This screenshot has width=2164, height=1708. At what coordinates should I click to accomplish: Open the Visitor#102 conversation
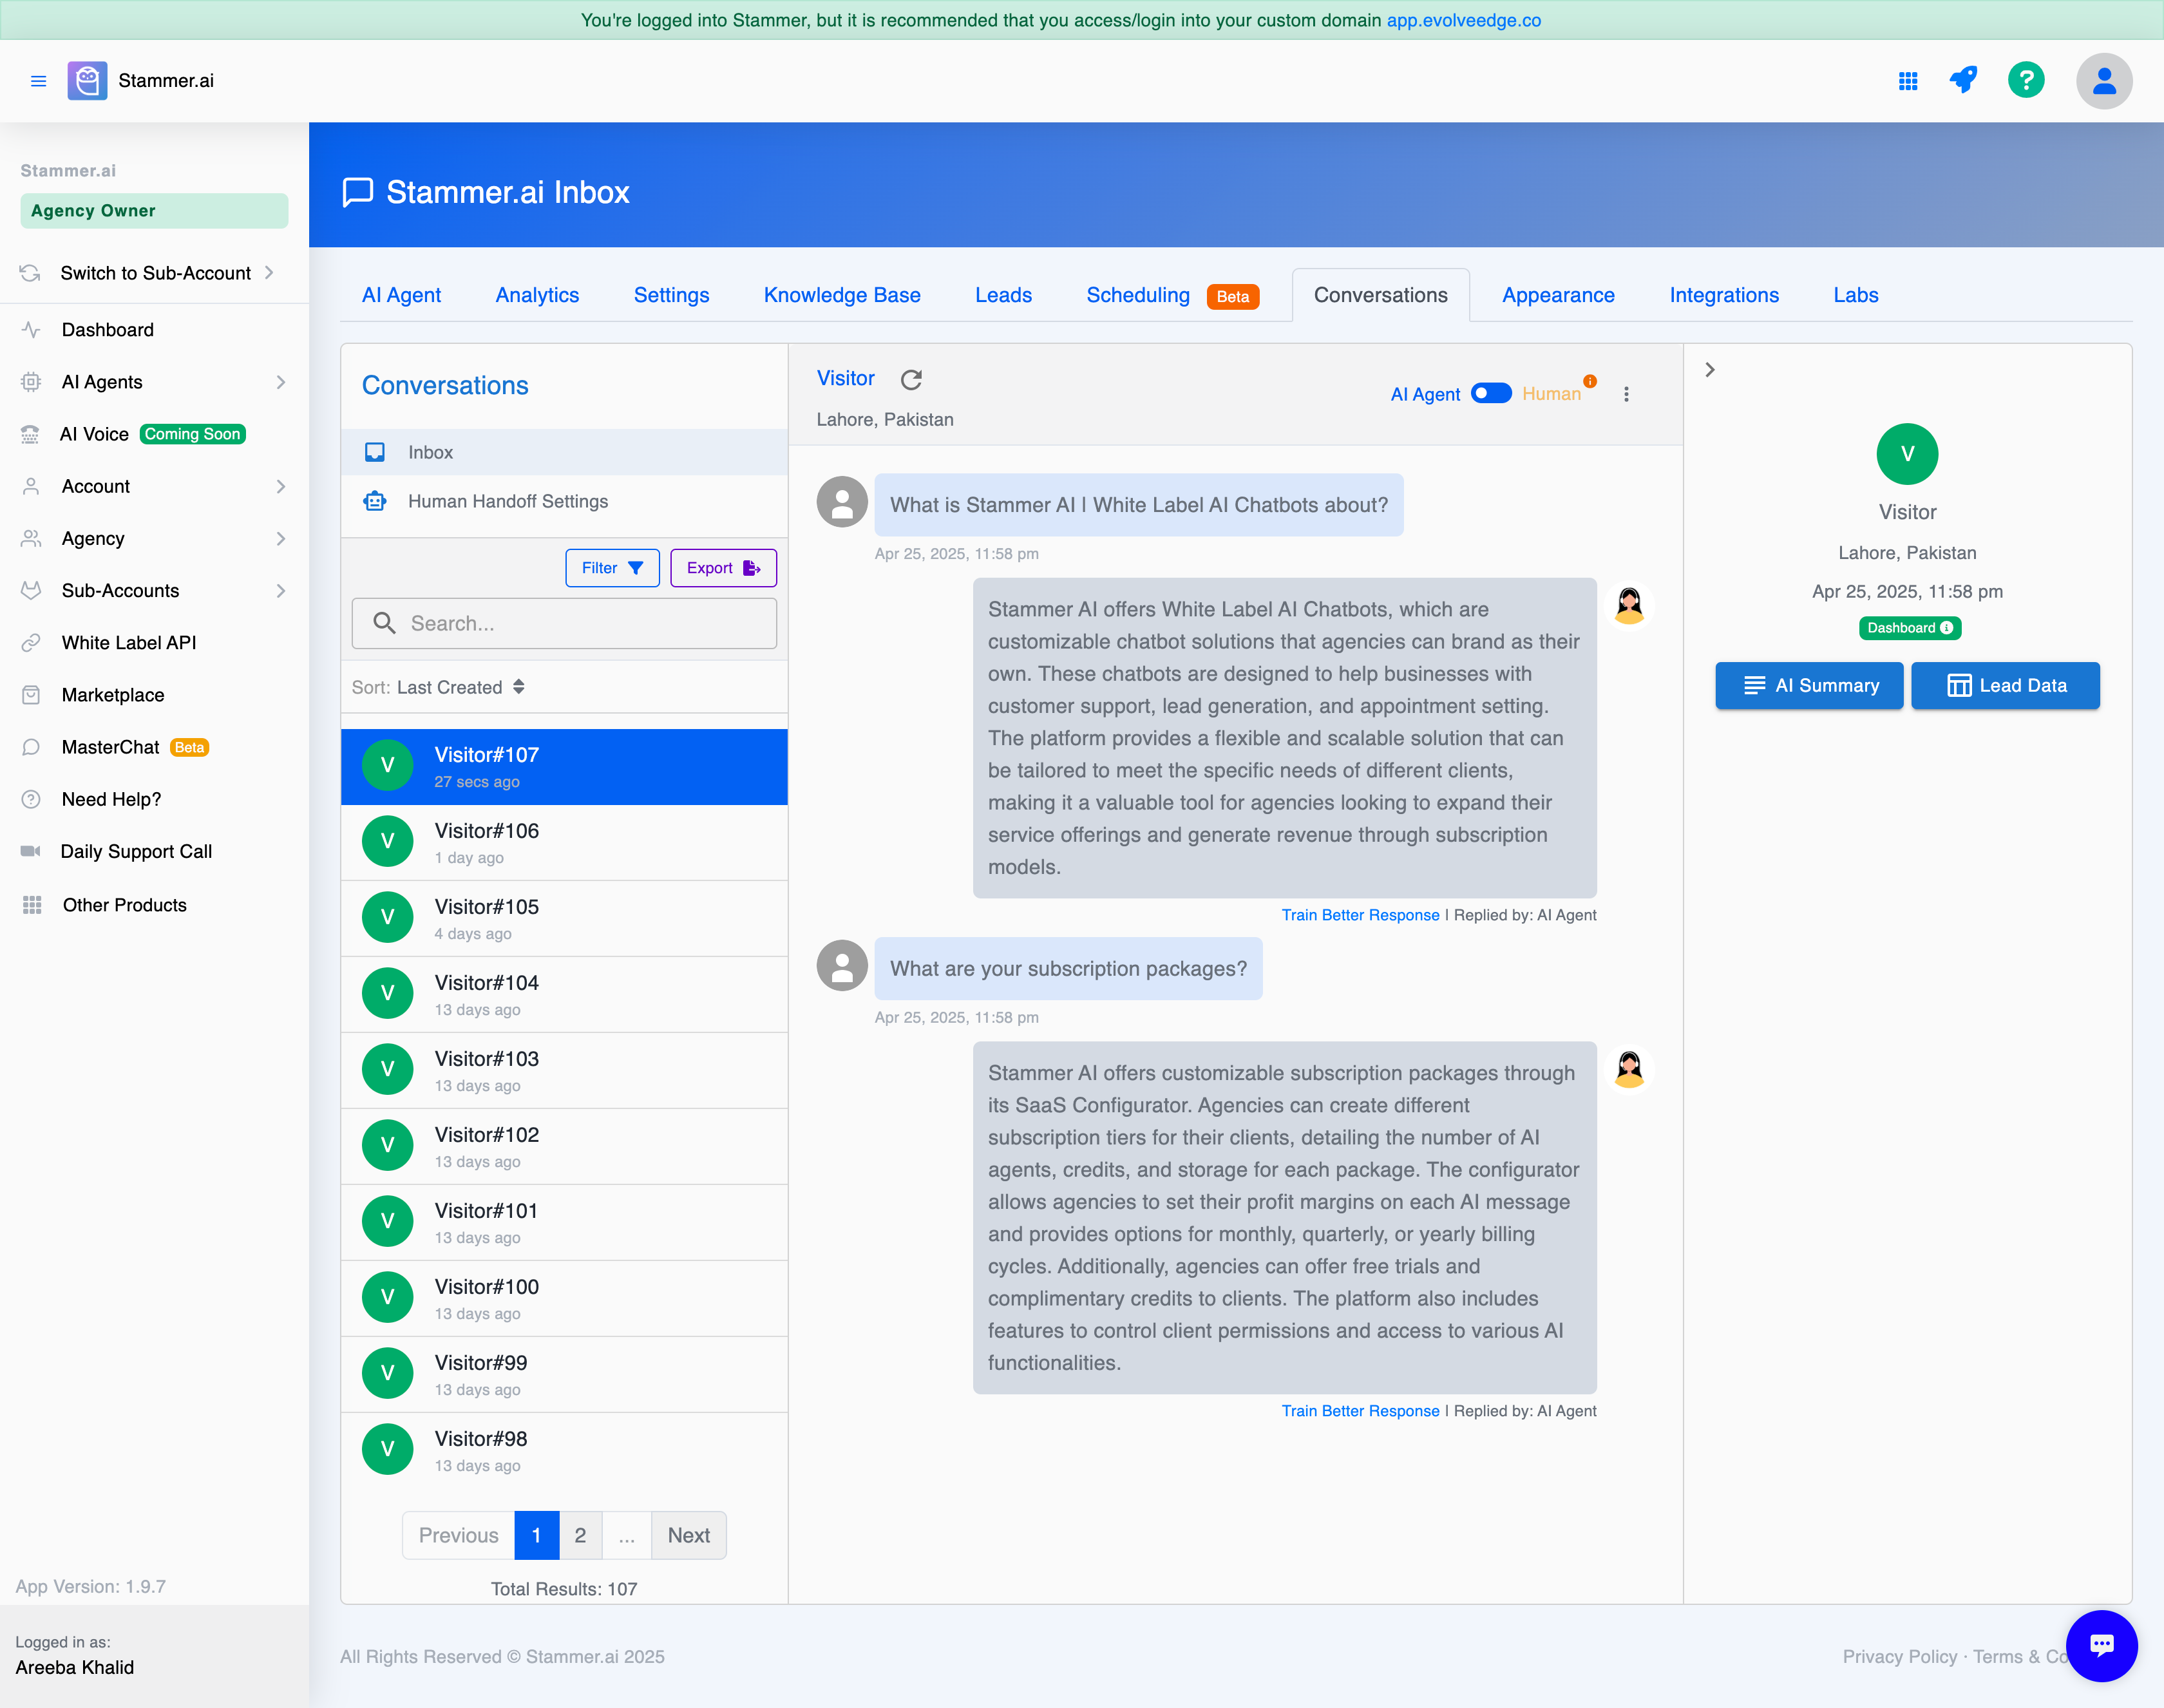[564, 1146]
